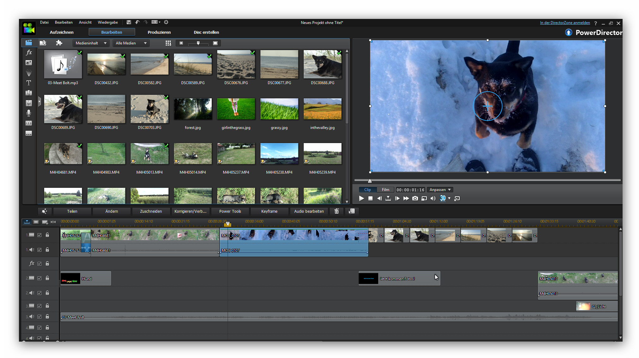
Task: Disable video track 1 checkbox
Action: pyautogui.click(x=39, y=235)
